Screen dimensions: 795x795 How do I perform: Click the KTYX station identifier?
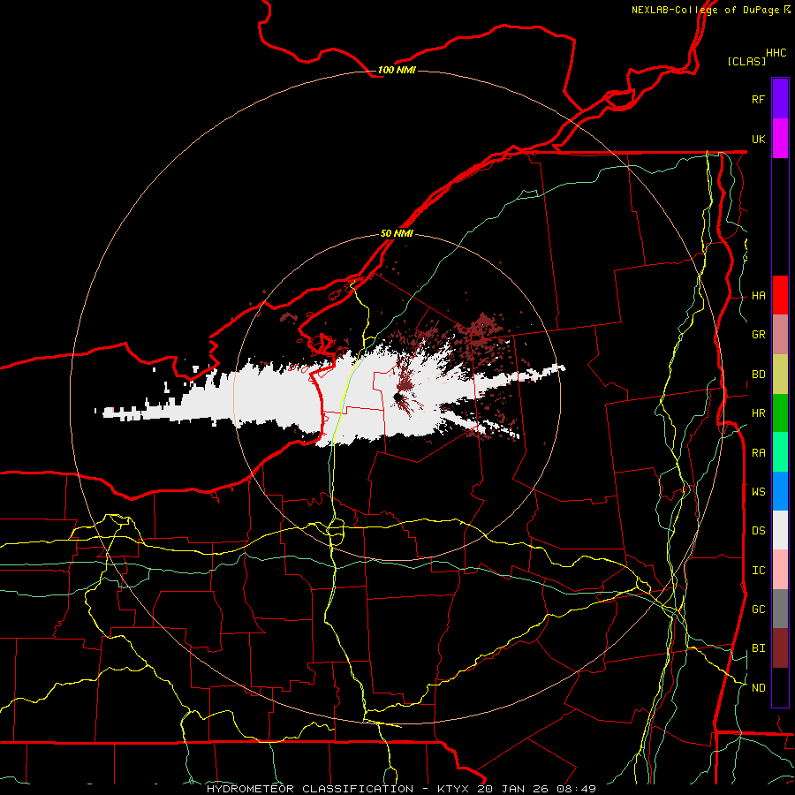(x=454, y=789)
